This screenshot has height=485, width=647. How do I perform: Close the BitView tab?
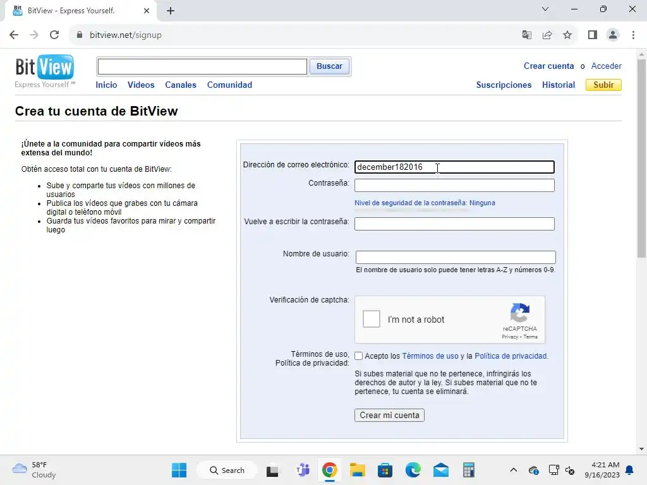147,11
